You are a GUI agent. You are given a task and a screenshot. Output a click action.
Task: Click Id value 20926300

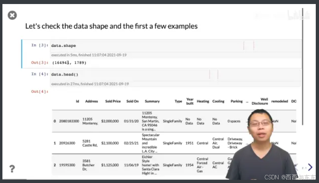coord(67,143)
